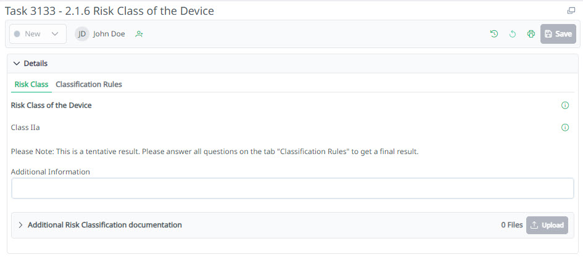583x257 pixels.
Task: Click the John Doe assignee name
Action: 109,34
